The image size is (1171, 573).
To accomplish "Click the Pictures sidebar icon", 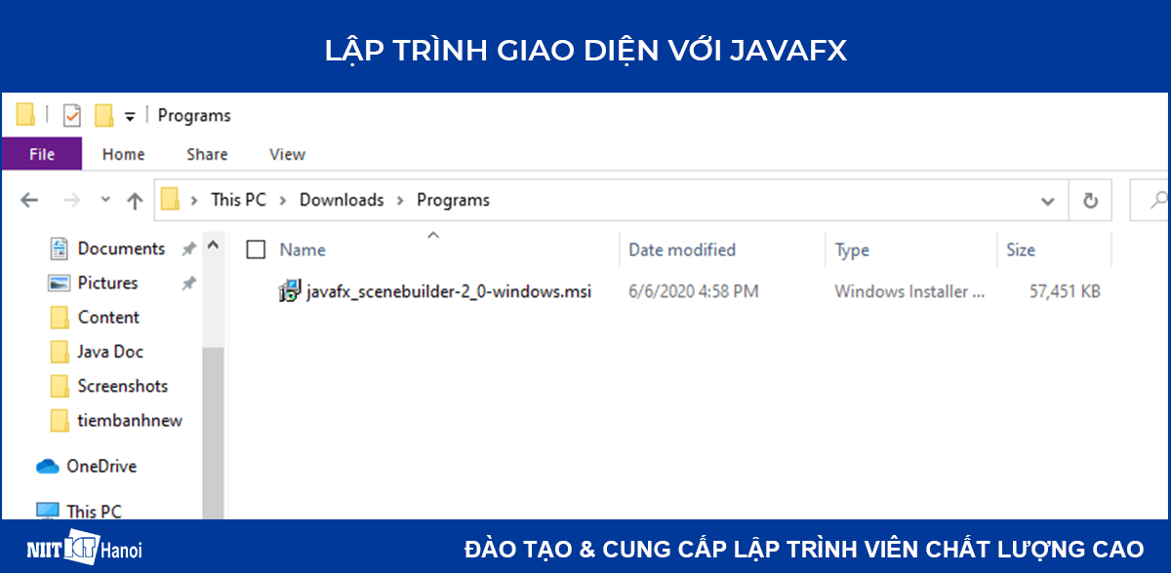I will (x=60, y=283).
